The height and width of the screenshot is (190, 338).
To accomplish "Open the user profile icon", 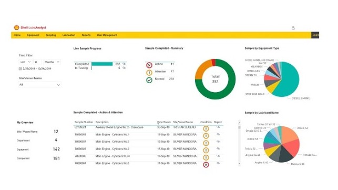I will [x=293, y=28].
